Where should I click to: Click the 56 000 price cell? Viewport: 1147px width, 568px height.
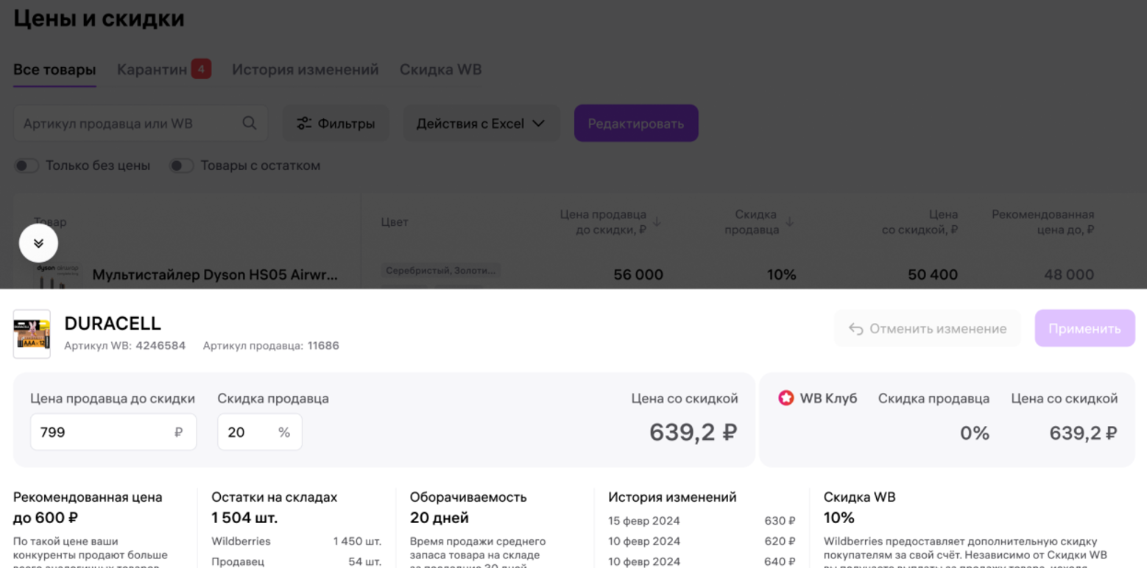(x=638, y=275)
